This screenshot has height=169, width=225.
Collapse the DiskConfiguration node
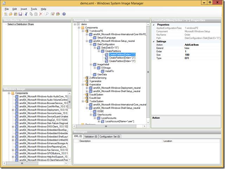coord(91,44)
